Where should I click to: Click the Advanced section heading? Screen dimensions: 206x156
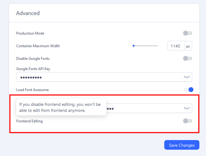tap(28, 13)
